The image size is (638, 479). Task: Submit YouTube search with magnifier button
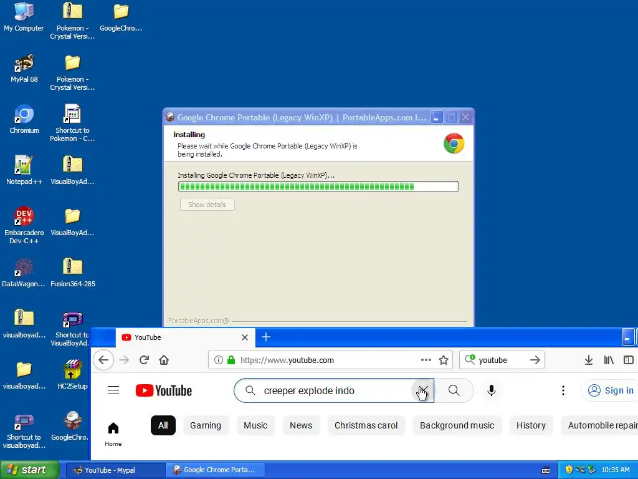point(454,390)
